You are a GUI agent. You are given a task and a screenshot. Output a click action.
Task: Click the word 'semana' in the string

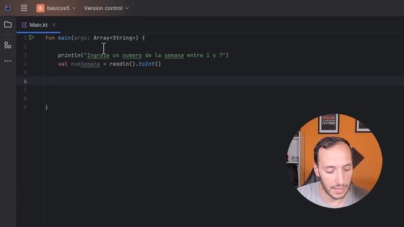[174, 55]
